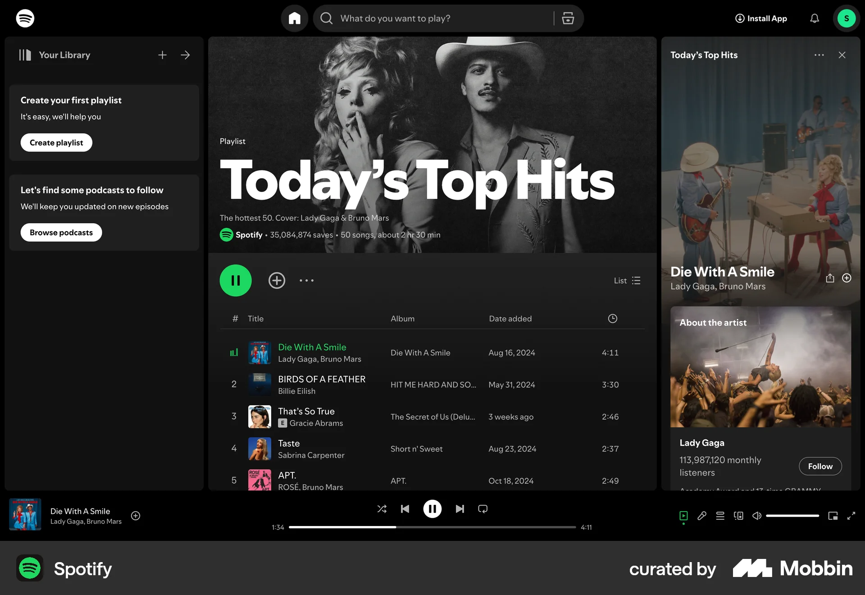Open the List view dropdown
Image resolution: width=865 pixels, height=595 pixels.
[627, 280]
